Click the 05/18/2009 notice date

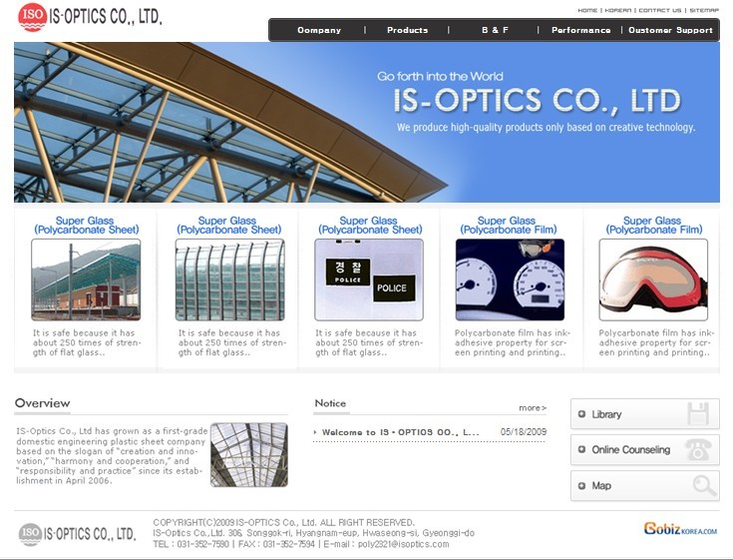click(x=524, y=432)
